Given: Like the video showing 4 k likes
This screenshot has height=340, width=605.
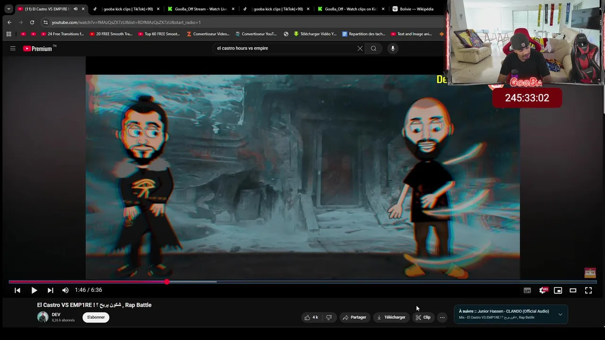Looking at the screenshot, I should 311,317.
